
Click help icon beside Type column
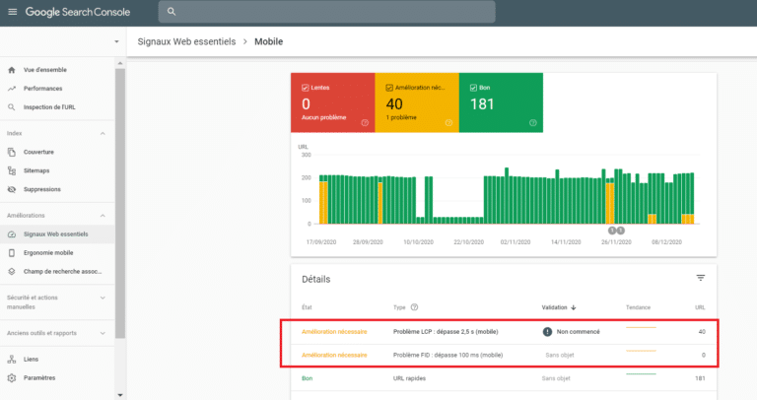tap(414, 307)
